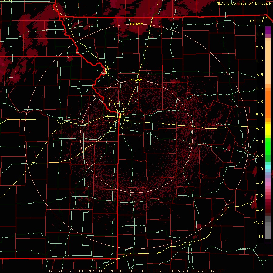Pick the bright green segment of the color bar
The image size is (273, 273).
(x=268, y=147)
